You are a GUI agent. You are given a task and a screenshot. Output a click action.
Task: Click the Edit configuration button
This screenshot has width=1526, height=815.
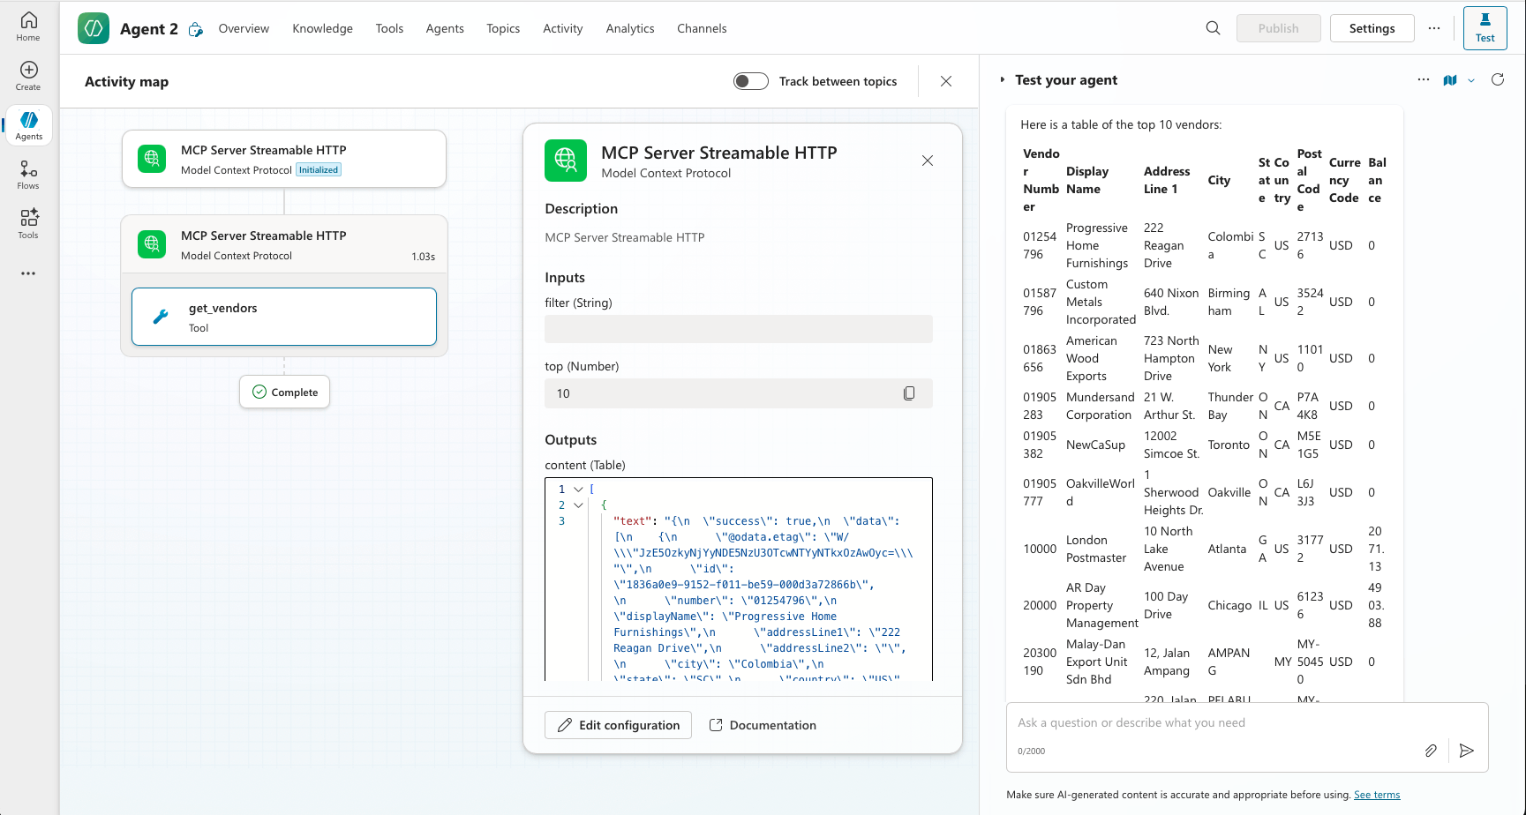tap(618, 724)
